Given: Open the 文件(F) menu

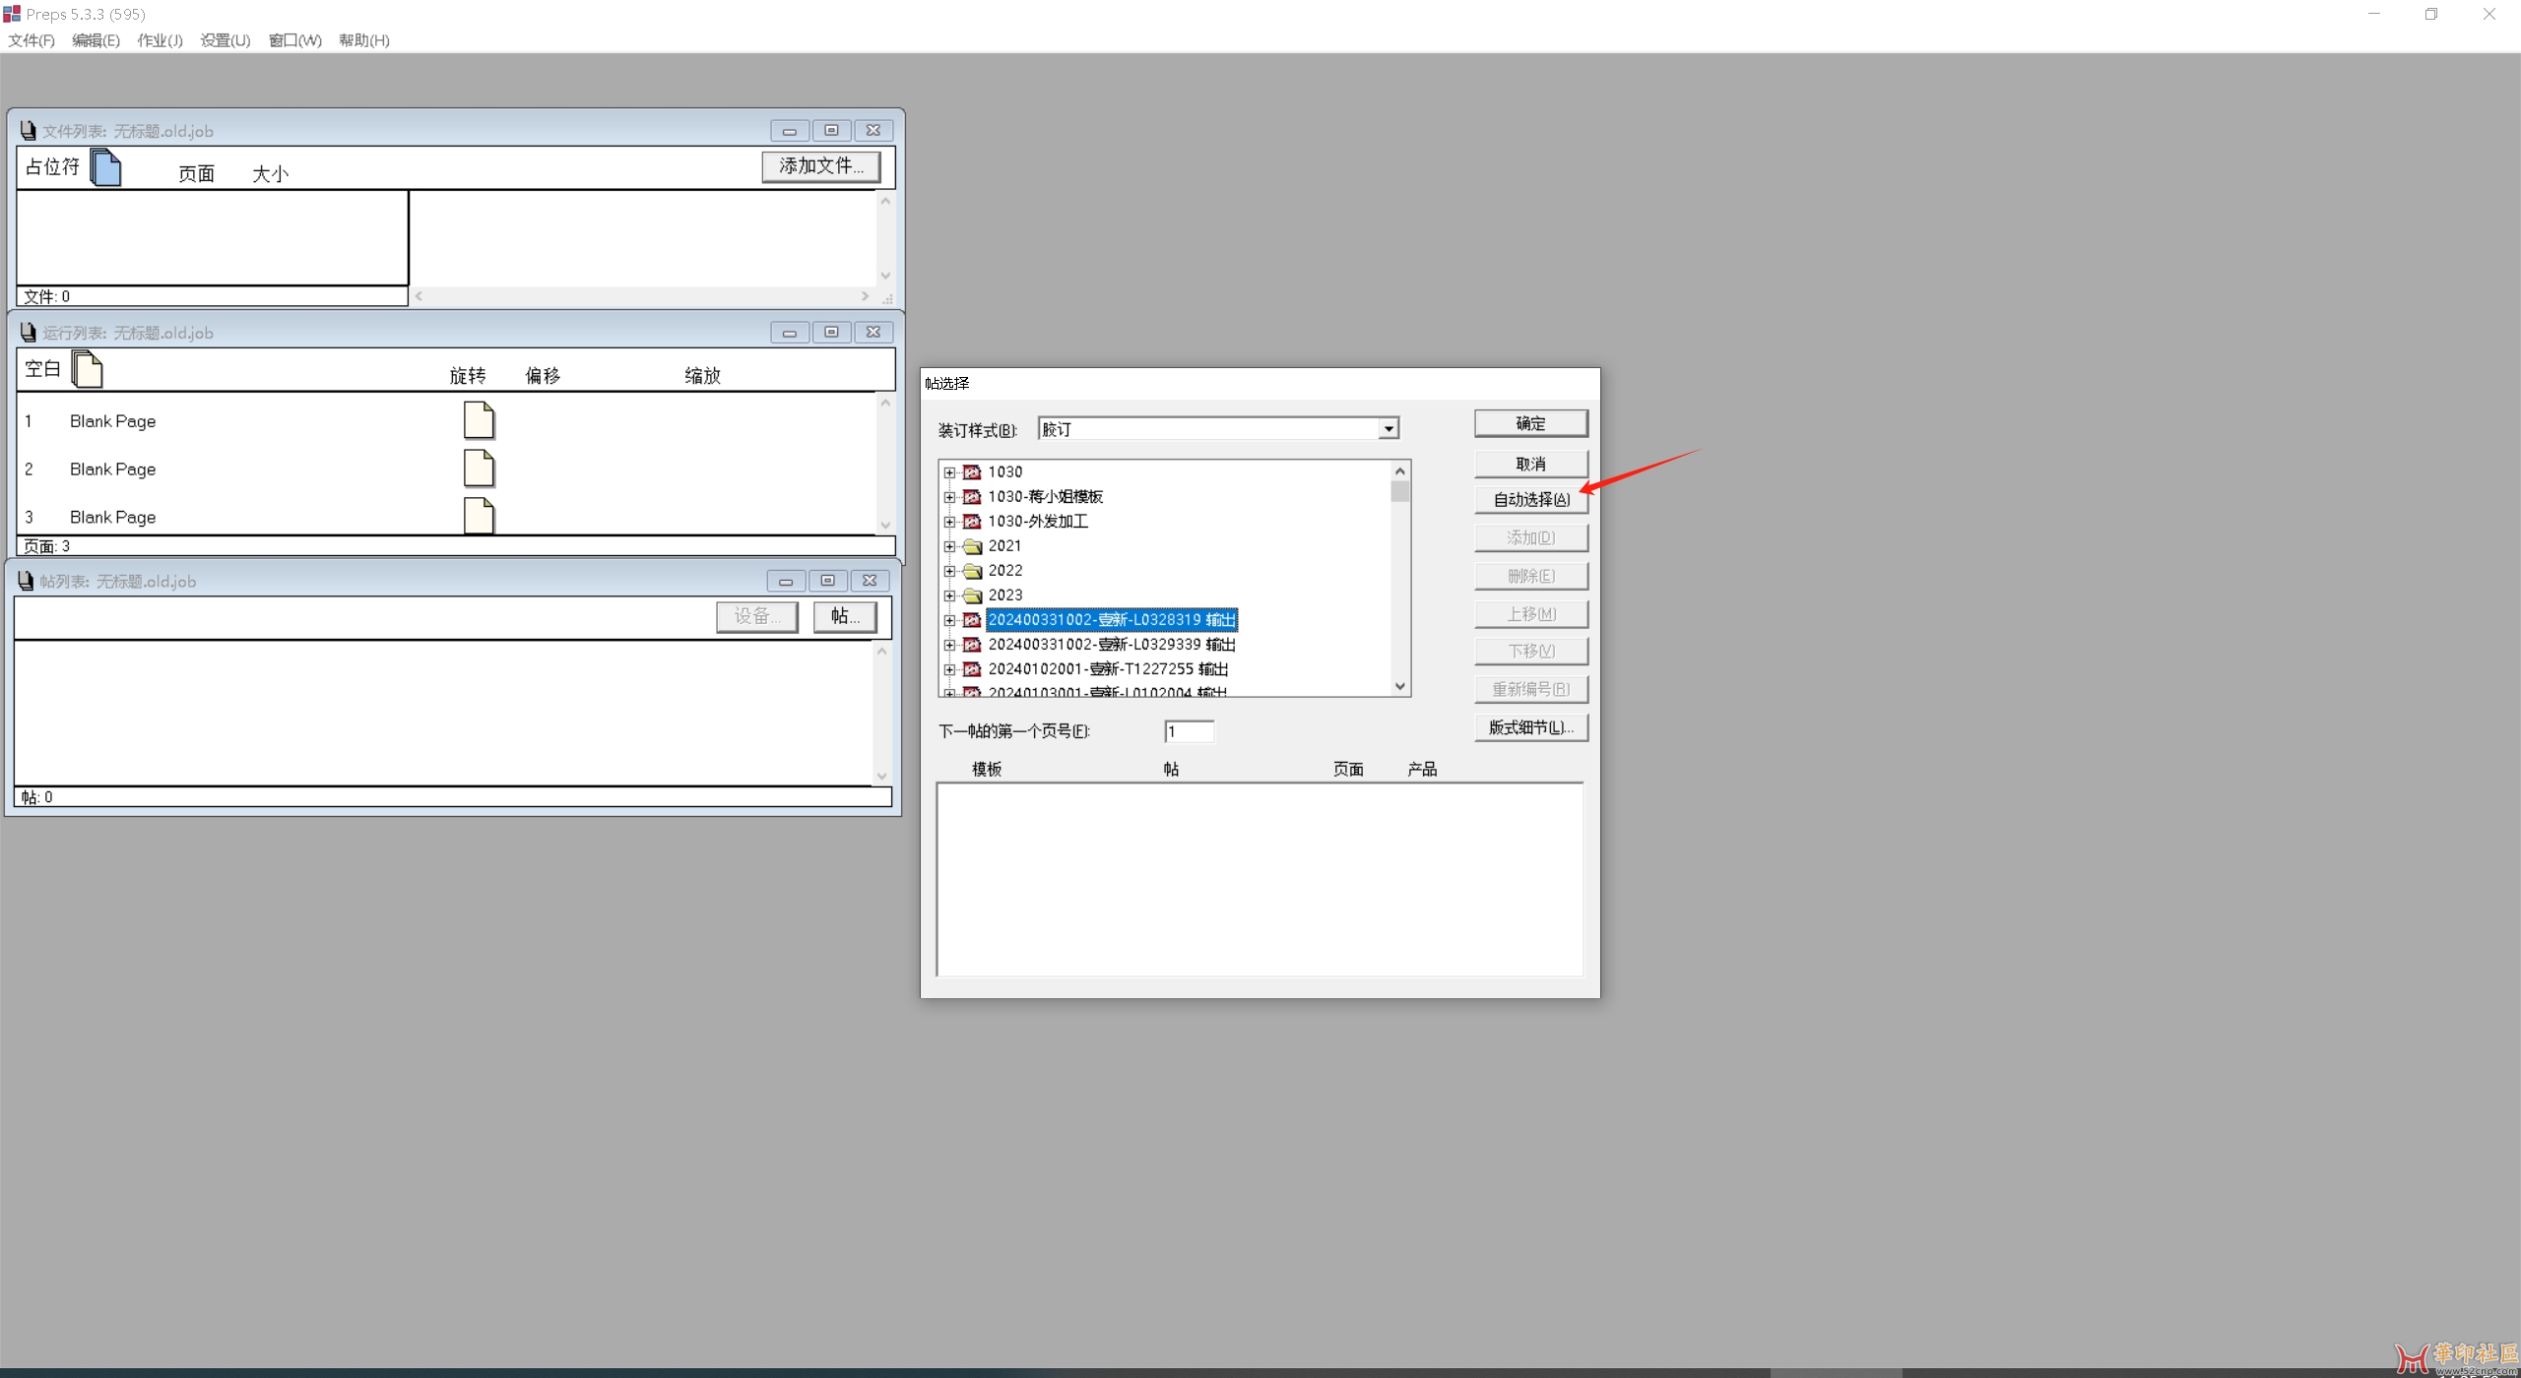Looking at the screenshot, I should pos(32,40).
